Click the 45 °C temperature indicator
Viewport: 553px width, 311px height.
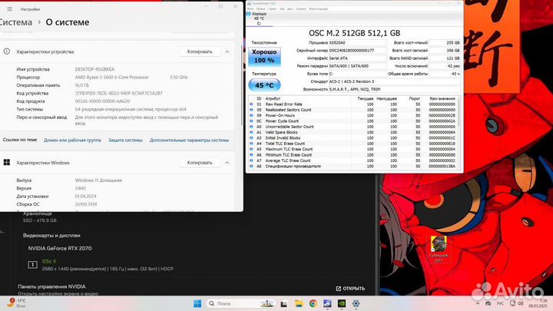[264, 85]
